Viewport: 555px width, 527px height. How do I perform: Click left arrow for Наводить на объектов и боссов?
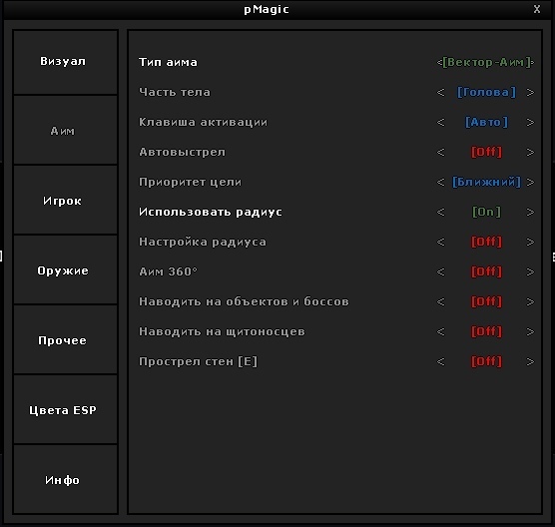pos(440,301)
